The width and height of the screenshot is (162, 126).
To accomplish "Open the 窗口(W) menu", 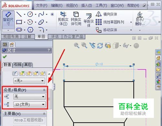I will coord(117,6).
